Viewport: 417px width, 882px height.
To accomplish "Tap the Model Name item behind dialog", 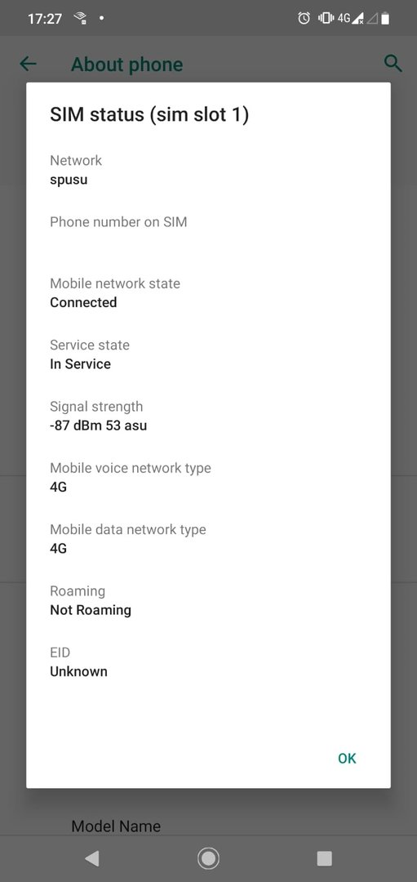I will click(x=116, y=826).
